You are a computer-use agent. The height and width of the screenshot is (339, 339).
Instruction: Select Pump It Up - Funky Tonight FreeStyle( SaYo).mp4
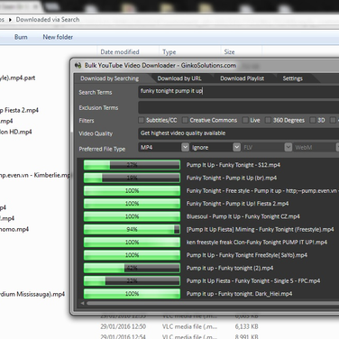[x=247, y=255]
